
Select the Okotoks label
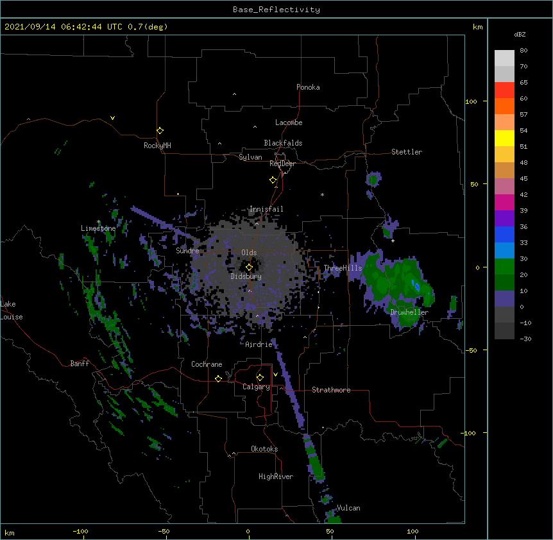[x=264, y=449]
